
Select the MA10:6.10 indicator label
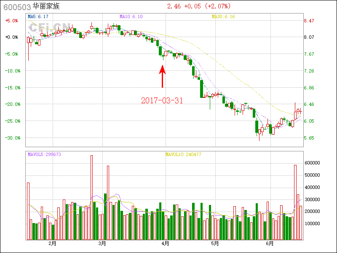[131, 16]
